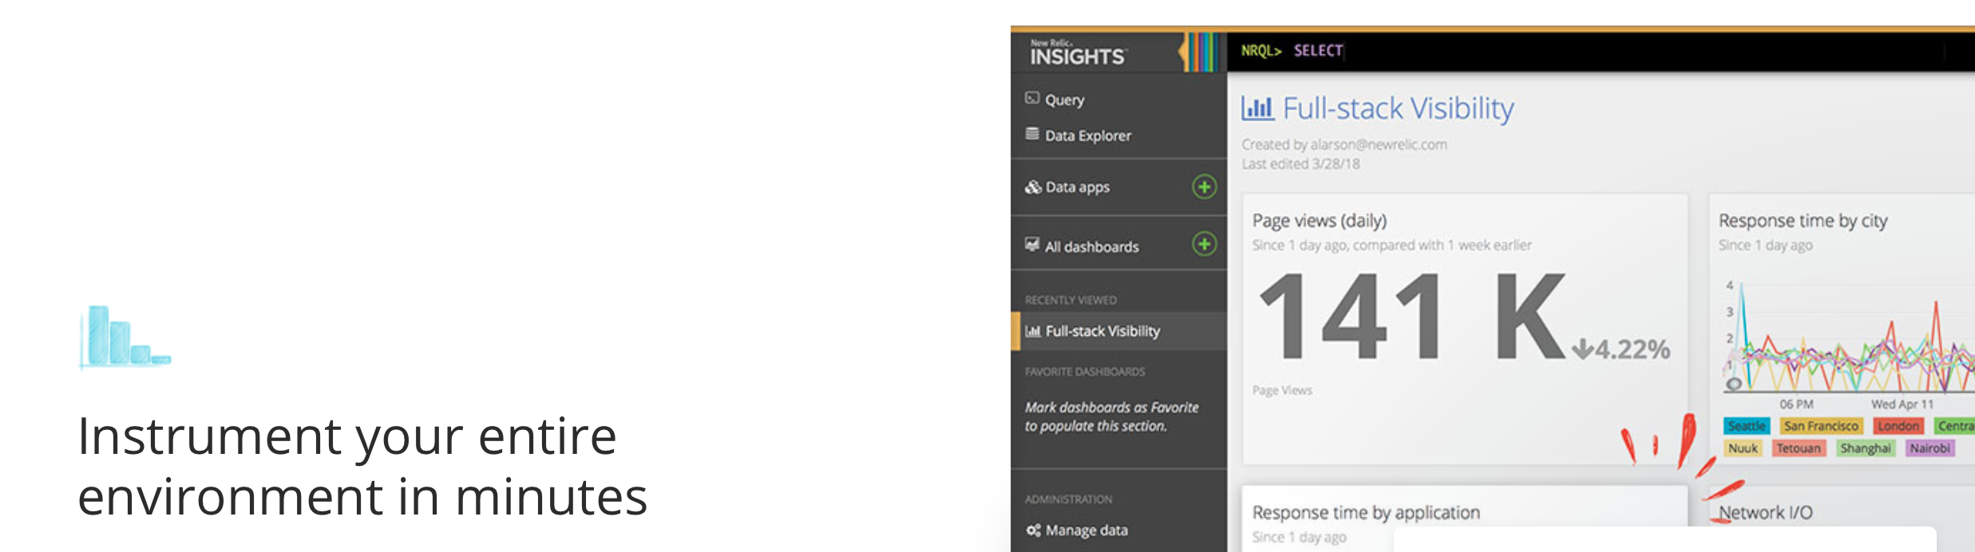Click the Response time by city chart title
This screenshot has width=1975, height=552.
(x=1804, y=220)
